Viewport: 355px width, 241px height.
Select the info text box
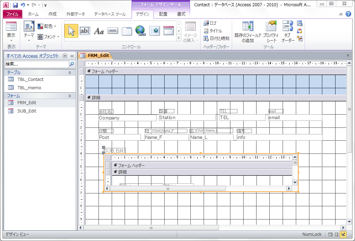[279, 137]
